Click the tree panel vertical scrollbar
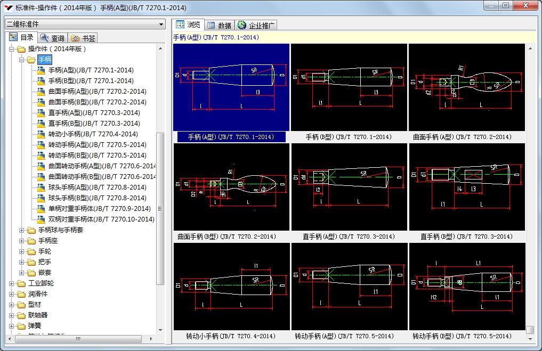Viewport: 542px width, 351px height. (160, 208)
